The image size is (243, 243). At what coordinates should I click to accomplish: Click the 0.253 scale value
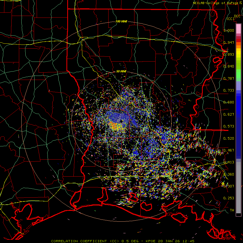[x=229, y=198]
